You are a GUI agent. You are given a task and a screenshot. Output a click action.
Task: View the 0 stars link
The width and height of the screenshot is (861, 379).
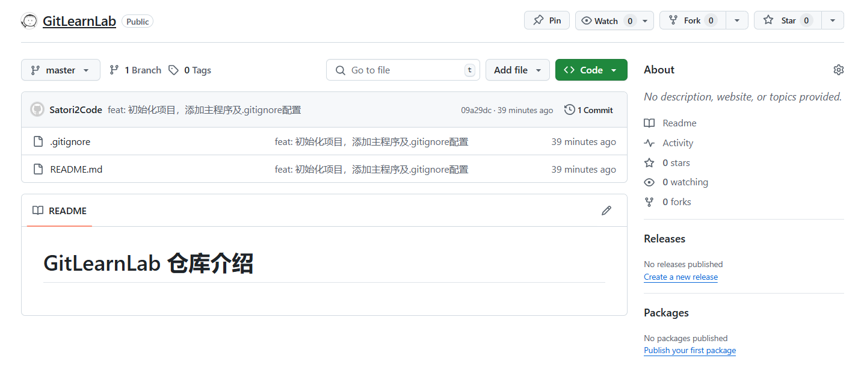[667, 162]
